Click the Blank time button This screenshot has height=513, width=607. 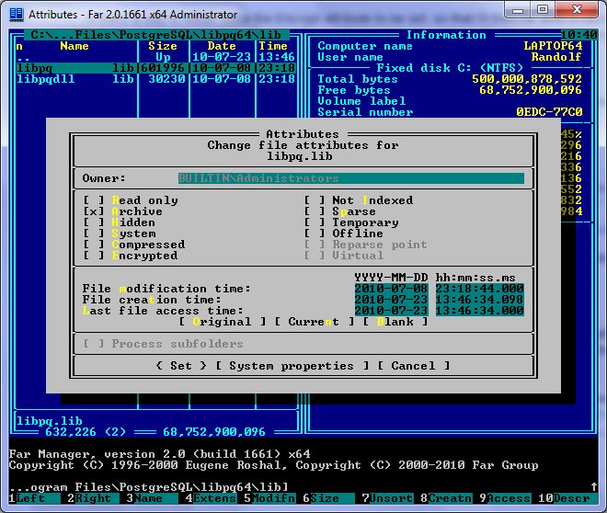pos(395,322)
